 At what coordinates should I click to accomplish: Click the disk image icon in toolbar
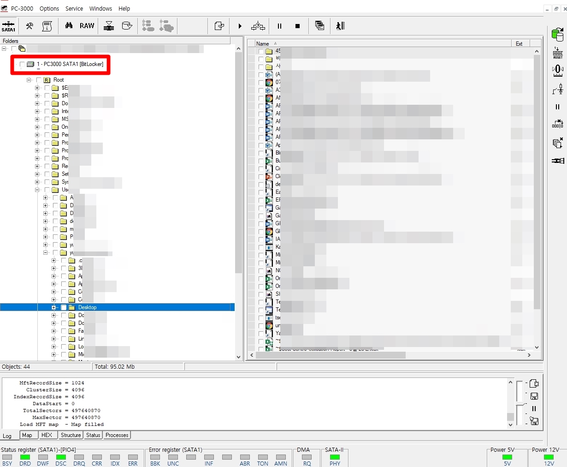click(x=127, y=26)
